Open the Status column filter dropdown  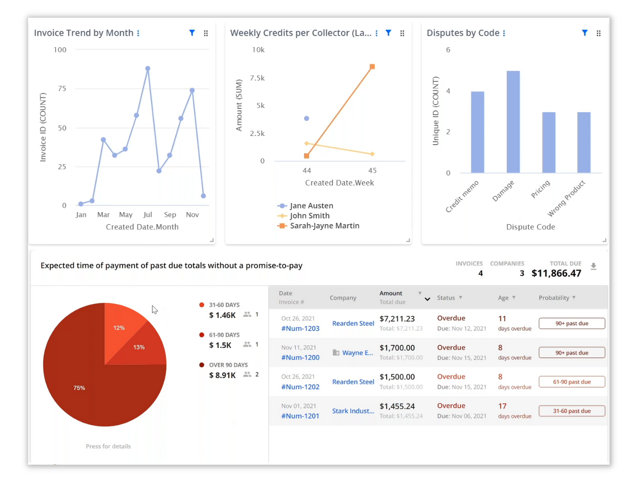[x=460, y=297]
